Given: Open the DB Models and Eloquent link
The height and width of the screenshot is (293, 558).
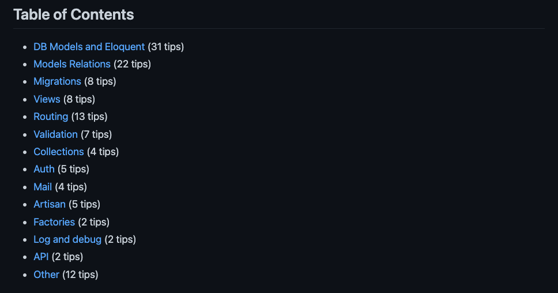Looking at the screenshot, I should click(x=89, y=47).
